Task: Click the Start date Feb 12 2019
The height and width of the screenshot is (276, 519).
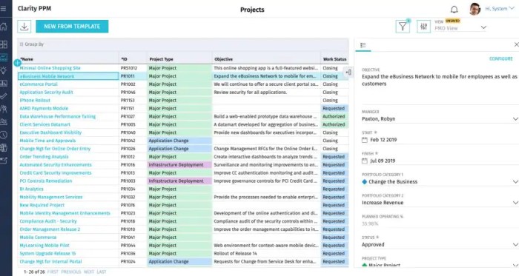Action: [383, 140]
